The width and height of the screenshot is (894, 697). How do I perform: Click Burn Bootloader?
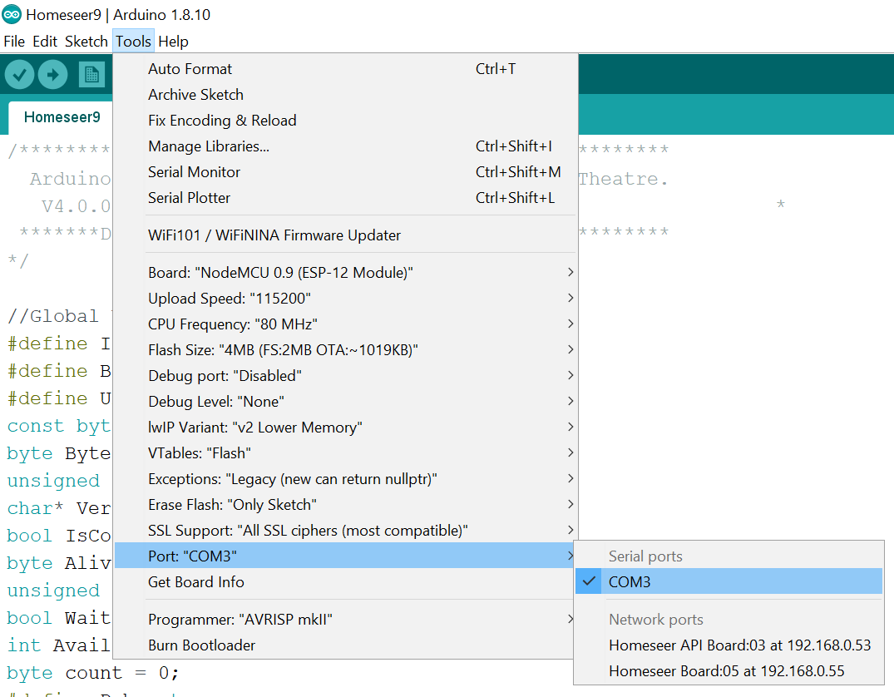point(201,645)
